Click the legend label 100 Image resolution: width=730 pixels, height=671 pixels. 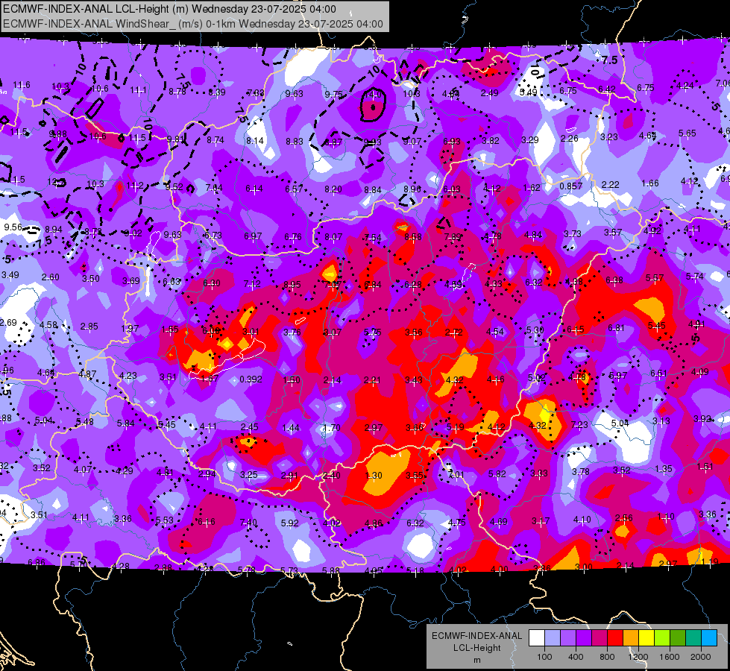(x=544, y=657)
